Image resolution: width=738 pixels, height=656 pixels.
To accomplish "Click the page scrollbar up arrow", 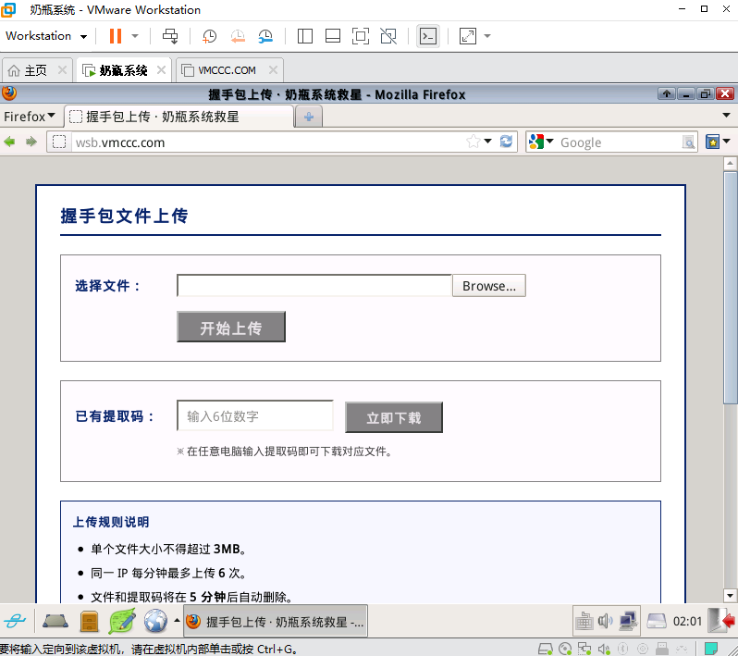I will coord(730,164).
